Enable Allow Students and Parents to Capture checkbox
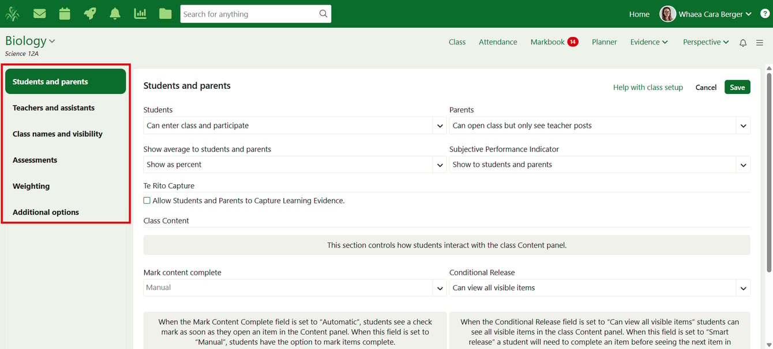The width and height of the screenshot is (773, 349). (147, 200)
